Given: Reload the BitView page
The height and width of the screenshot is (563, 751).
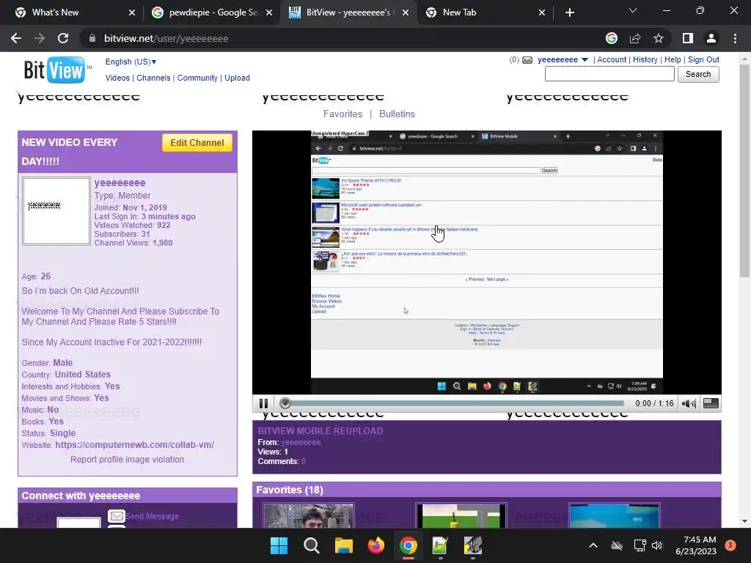Looking at the screenshot, I should [x=63, y=38].
